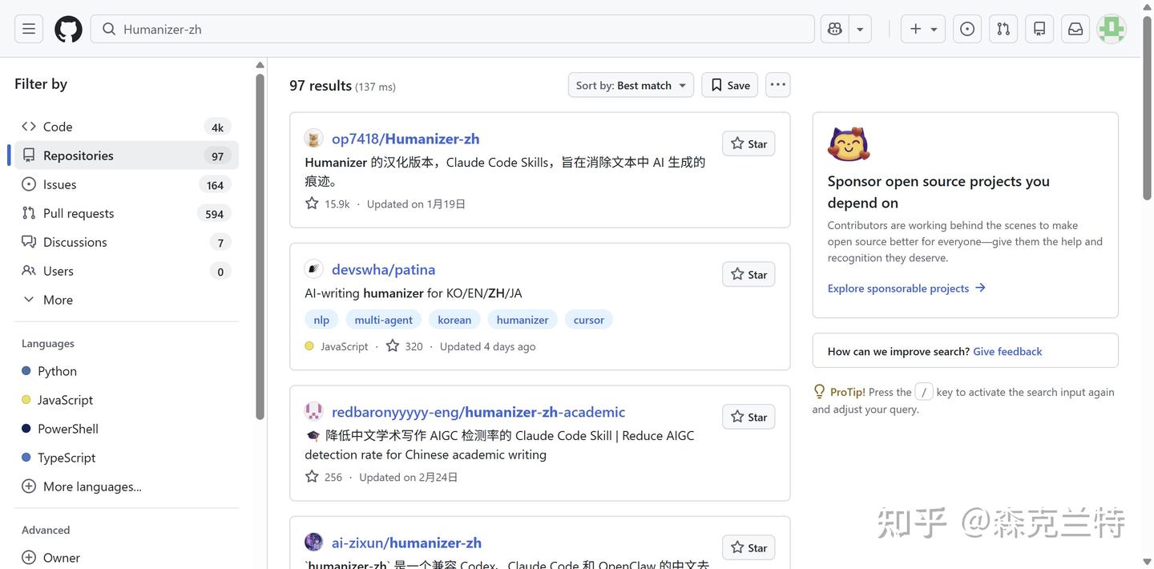Screen dimensions: 1154x569
Task: Open the user profile avatar menu
Action: [x=1112, y=29]
